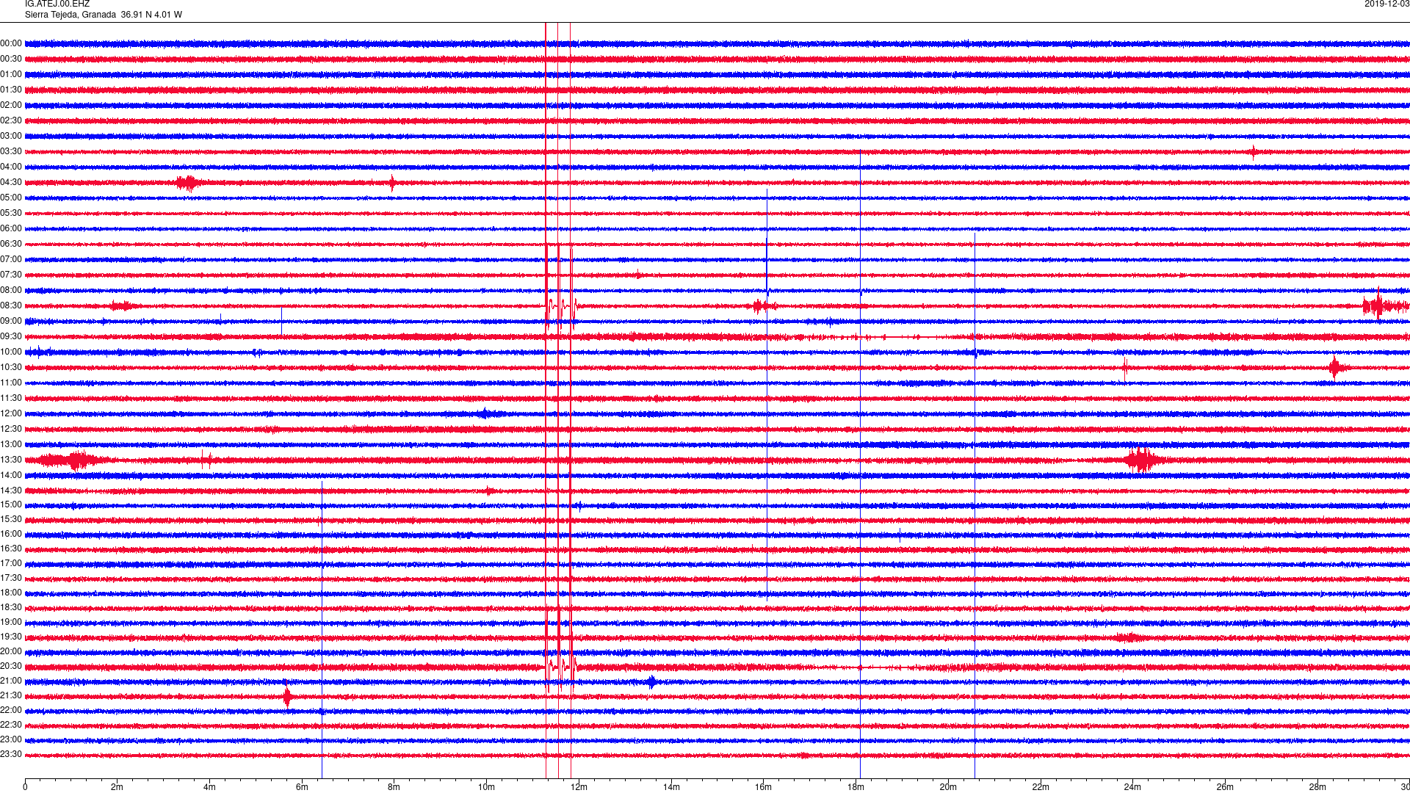This screenshot has height=793, width=1410.
Task: Select the 23:30 time row label
Action: 11,755
